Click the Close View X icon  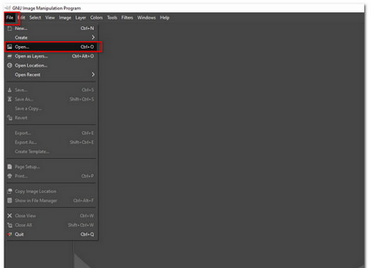(x=9, y=216)
